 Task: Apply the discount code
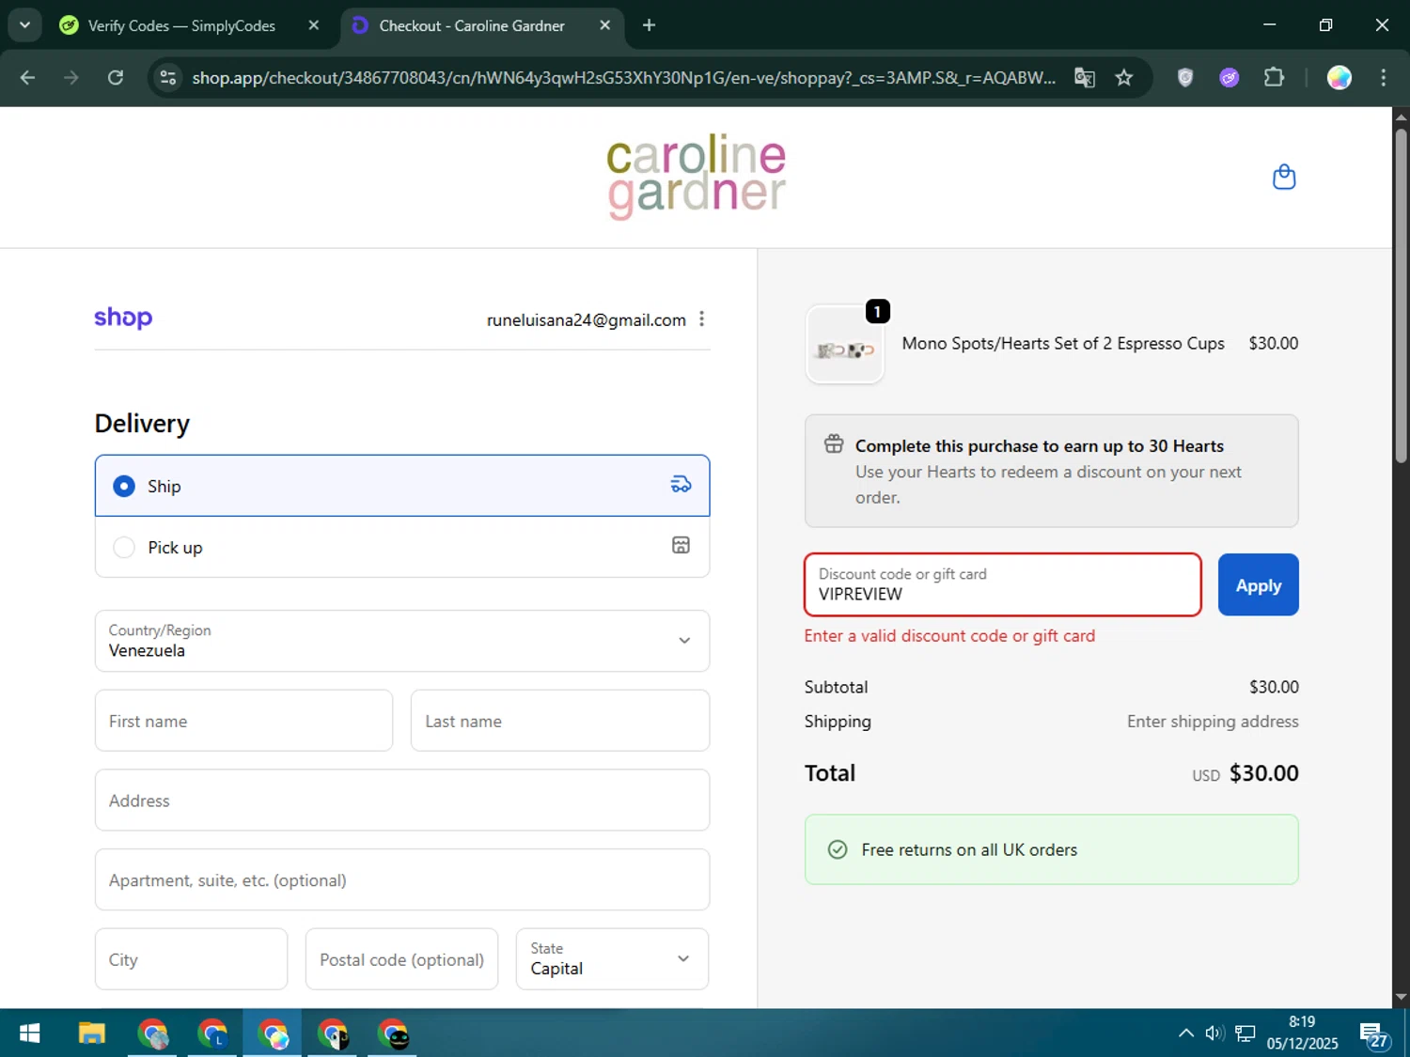(x=1259, y=584)
